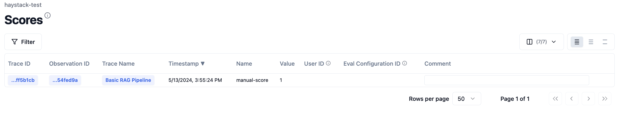Jump to the last page

605,99
